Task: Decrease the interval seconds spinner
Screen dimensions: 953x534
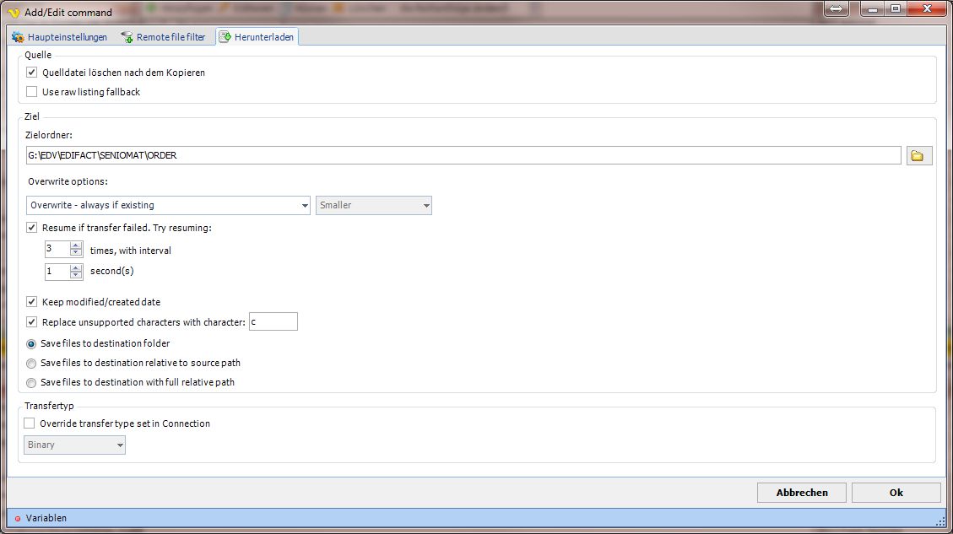Action: click(76, 275)
